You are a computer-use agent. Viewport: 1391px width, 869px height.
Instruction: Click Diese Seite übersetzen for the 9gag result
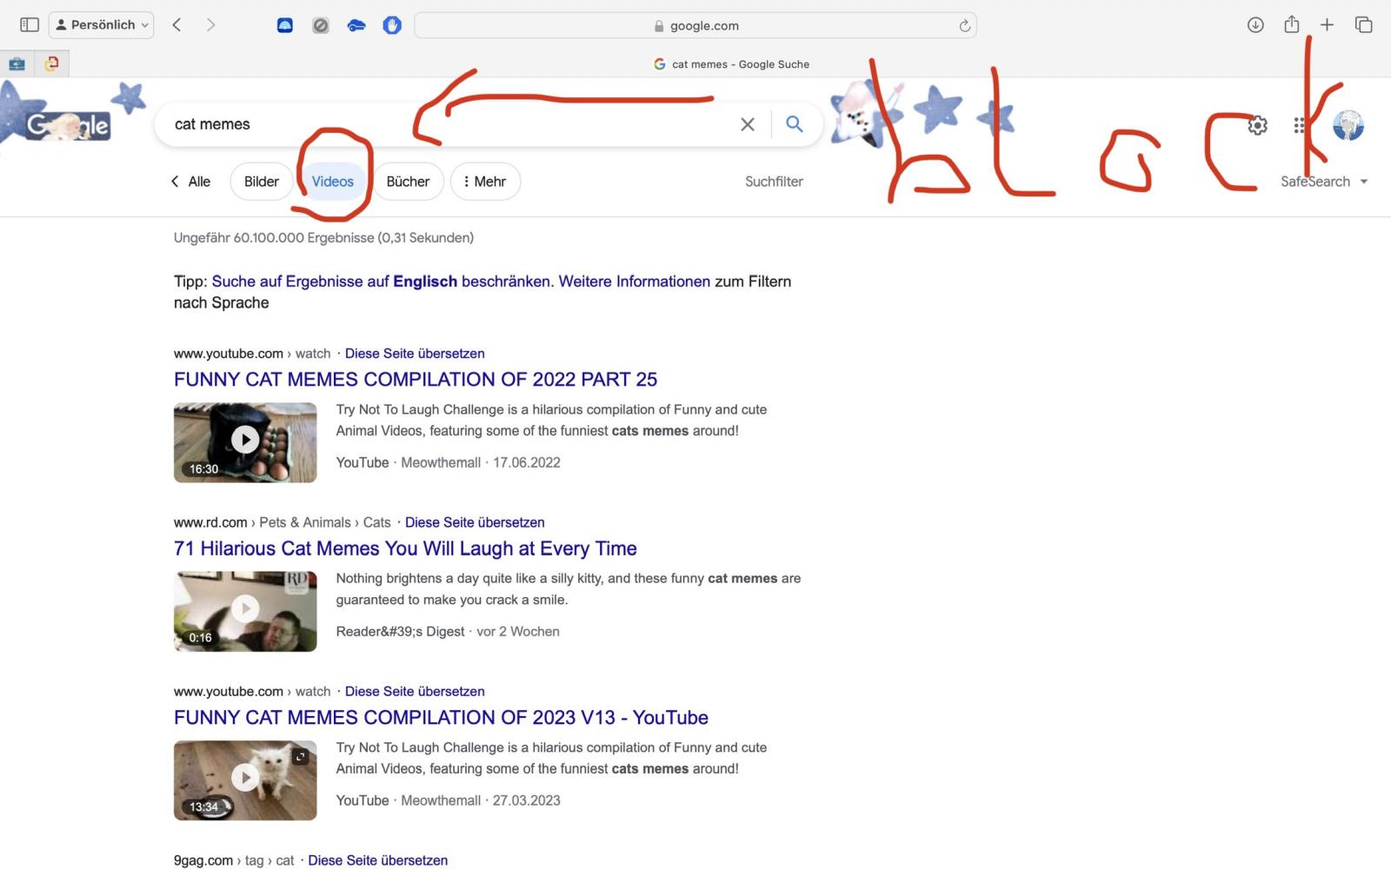(378, 860)
